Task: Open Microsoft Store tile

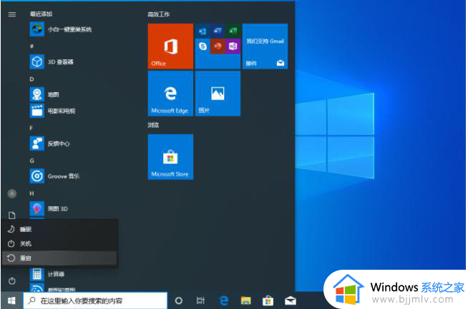Action: pyautogui.click(x=170, y=157)
